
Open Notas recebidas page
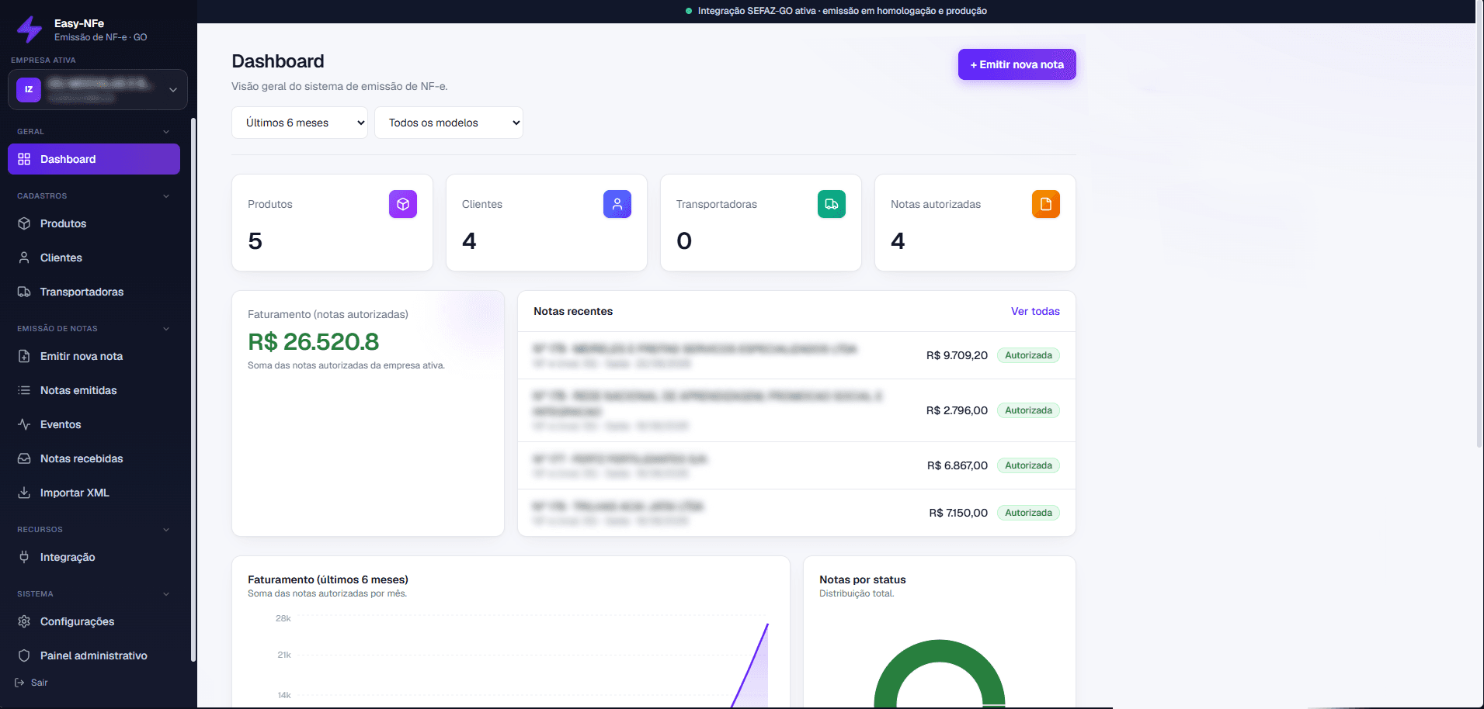[94, 458]
